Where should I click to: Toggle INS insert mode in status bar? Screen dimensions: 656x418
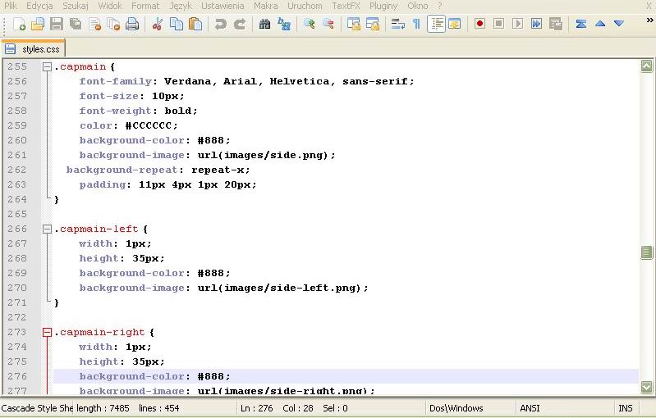[626, 408]
